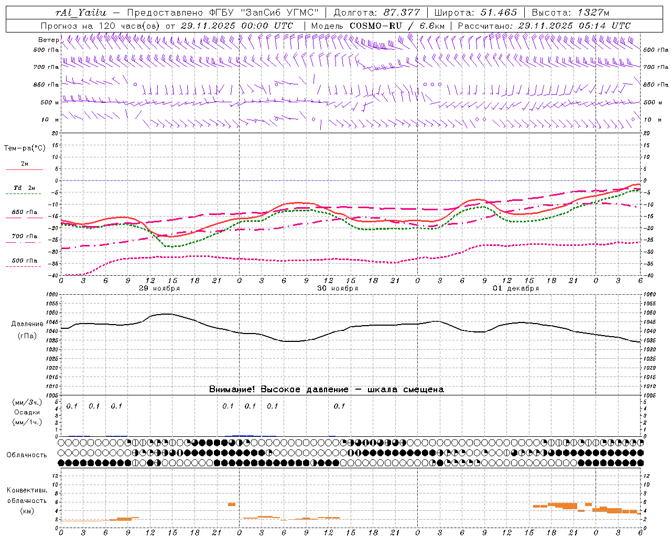Click the 2м temperature legend label
Screen dimensions: 671x537
[25, 164]
